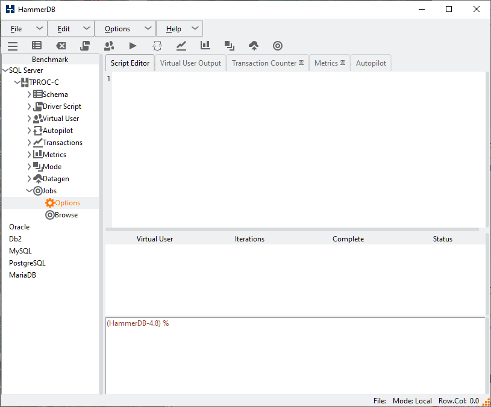Click the Autopilot dashed-square toolbar icon
This screenshot has width=491, height=407.
[x=157, y=46]
